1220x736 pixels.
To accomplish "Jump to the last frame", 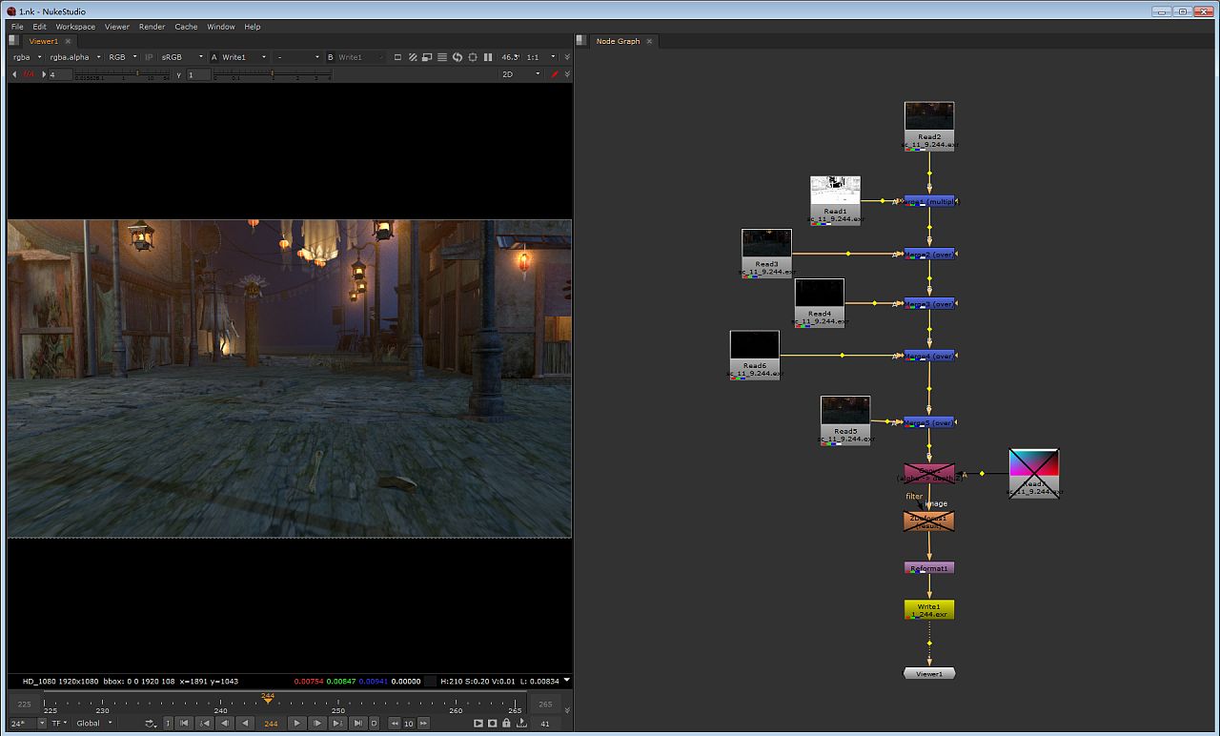I will tap(357, 724).
